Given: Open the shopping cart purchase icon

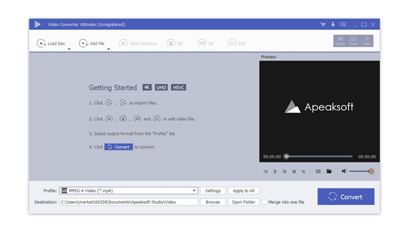Looking at the screenshot, I should point(323,24).
